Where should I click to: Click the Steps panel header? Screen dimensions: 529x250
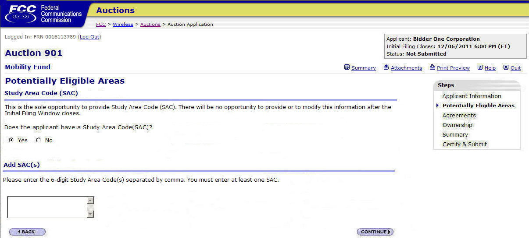(x=477, y=85)
